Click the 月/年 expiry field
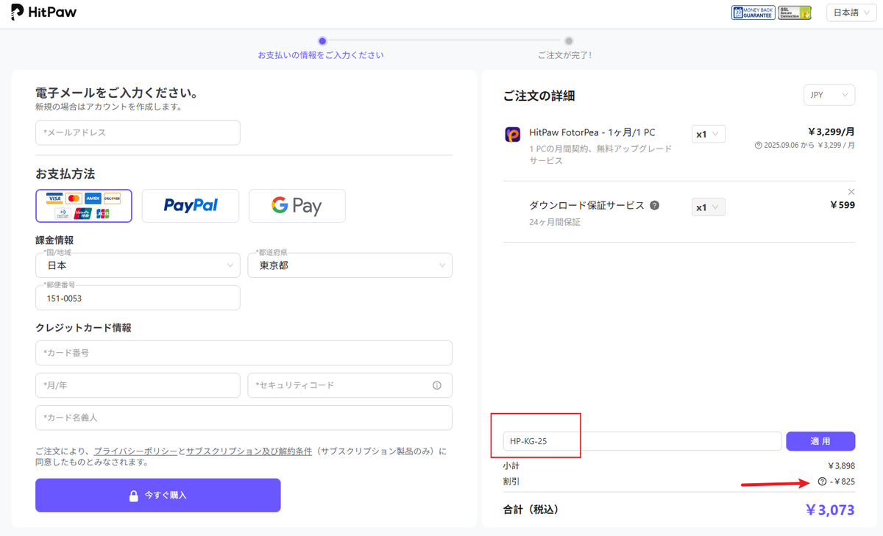 pyautogui.click(x=138, y=385)
